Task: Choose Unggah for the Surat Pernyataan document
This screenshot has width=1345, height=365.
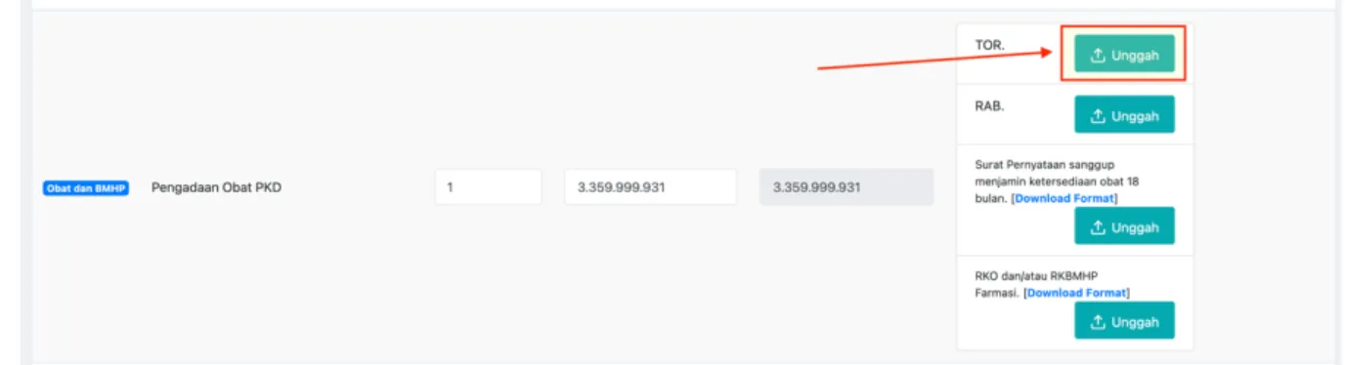Action: [x=1124, y=226]
